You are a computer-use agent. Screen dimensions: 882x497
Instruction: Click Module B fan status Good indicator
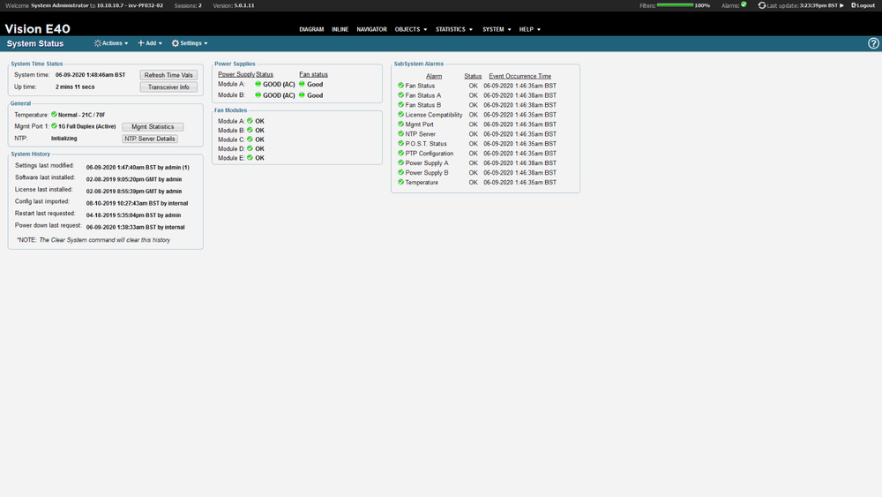(x=302, y=95)
